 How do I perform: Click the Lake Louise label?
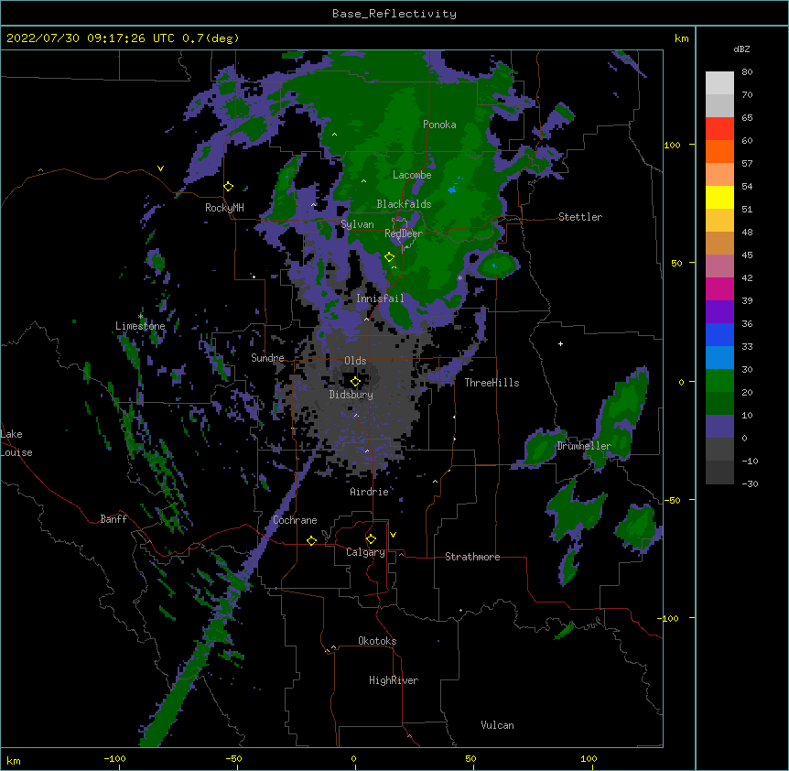click(x=16, y=443)
